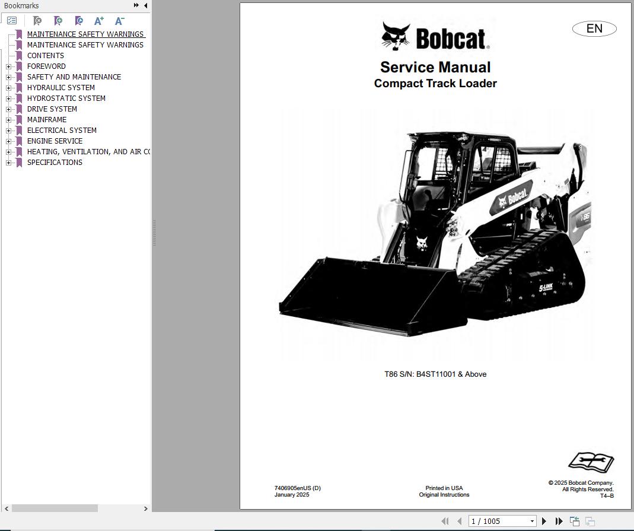The width and height of the screenshot is (634, 531).
Task: Click the SAFETY AND MAINTENANCE bookmark ribbon icon
Action: [19, 77]
